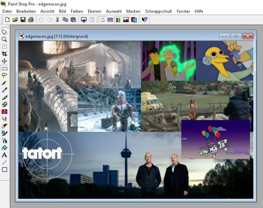Toggle the histogram window icon
This screenshot has height=208, width=263.
coord(126,20)
